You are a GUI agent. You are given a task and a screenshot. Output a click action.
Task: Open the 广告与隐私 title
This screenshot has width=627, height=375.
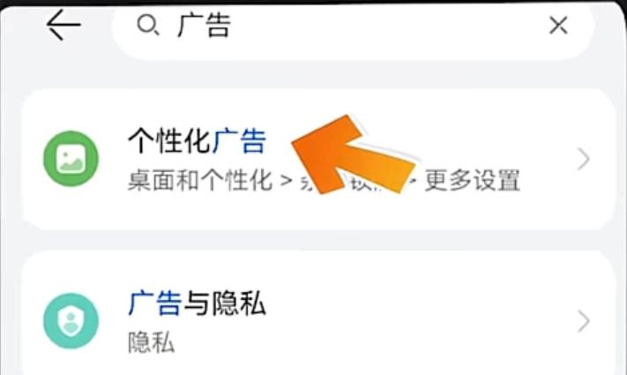(197, 303)
